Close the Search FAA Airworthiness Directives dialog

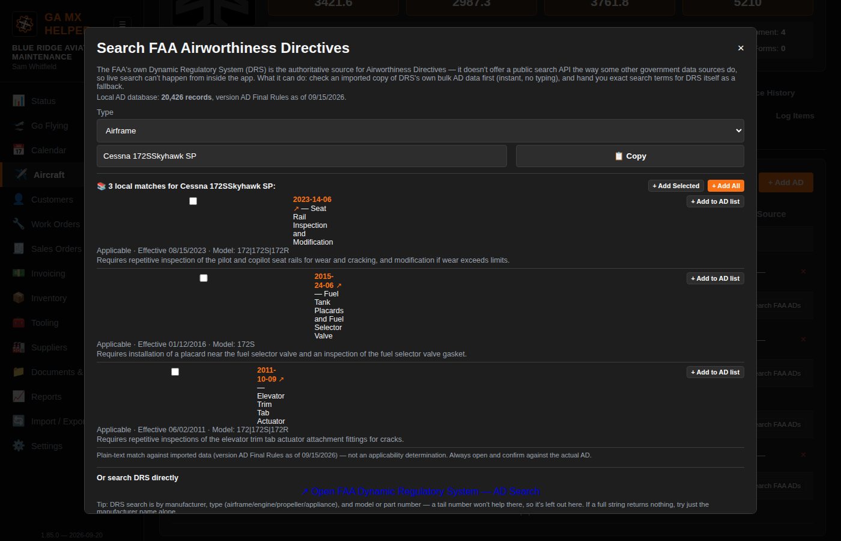pyautogui.click(x=741, y=48)
